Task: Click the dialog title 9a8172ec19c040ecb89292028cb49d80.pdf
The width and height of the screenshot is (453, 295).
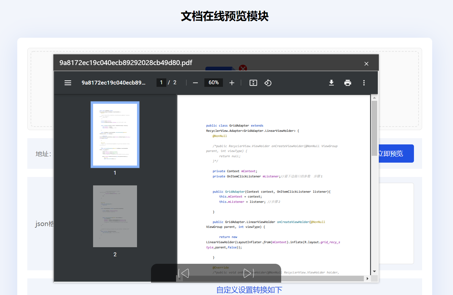Action: pos(126,63)
